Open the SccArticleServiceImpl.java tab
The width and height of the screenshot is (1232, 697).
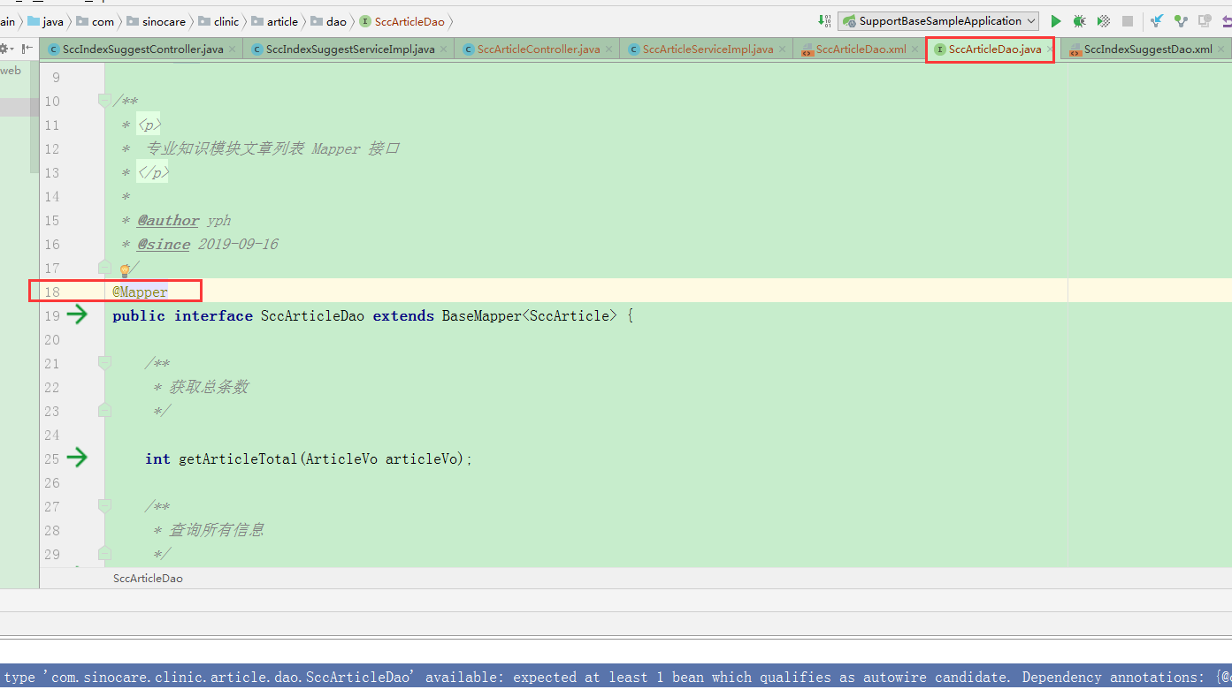pos(708,49)
